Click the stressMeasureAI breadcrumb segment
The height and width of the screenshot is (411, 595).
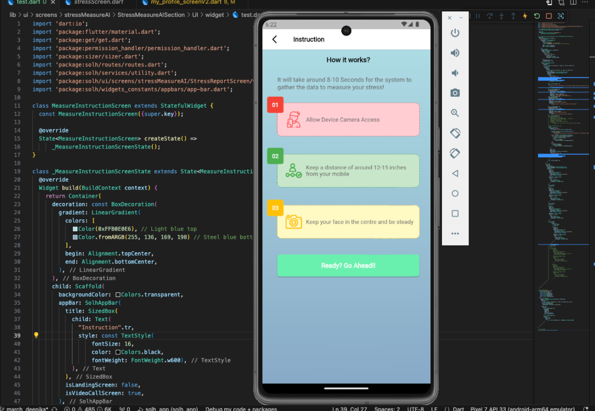87,15
